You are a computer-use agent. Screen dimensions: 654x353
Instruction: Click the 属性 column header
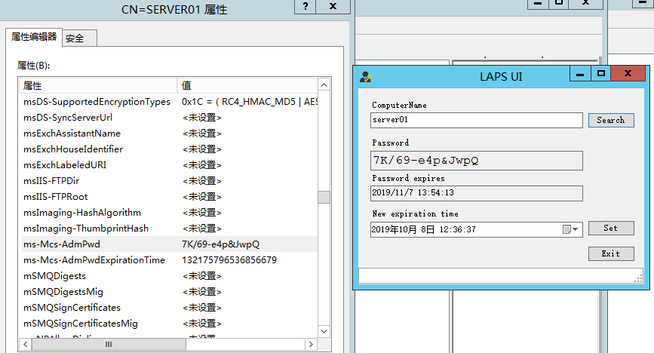[x=98, y=85]
